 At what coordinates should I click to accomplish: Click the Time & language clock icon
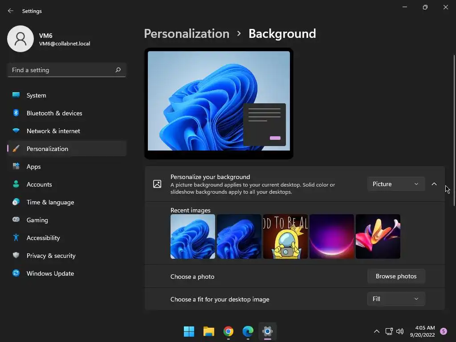(x=16, y=202)
